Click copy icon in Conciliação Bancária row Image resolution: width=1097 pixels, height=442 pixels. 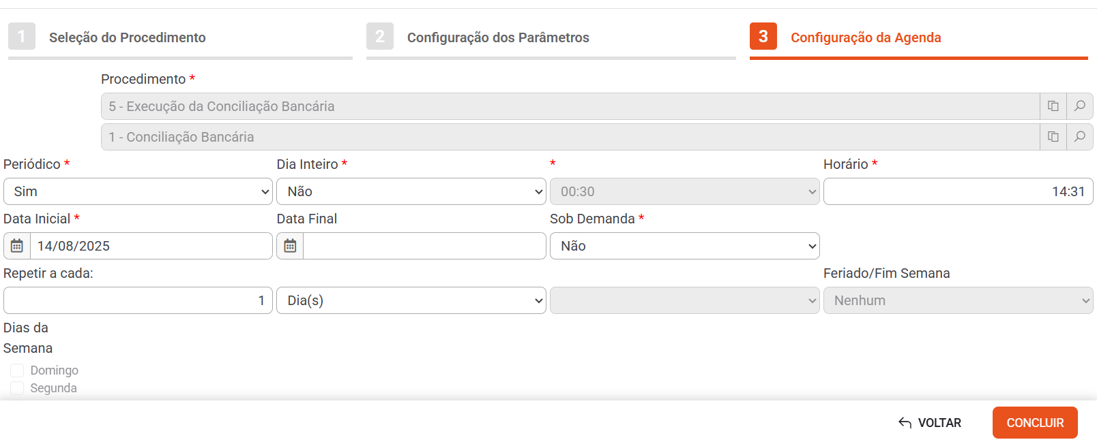click(x=1053, y=137)
